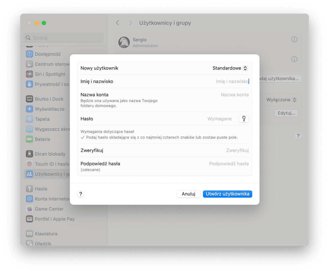
Task: Click the Imię i nazwisko input field
Action: point(232,81)
